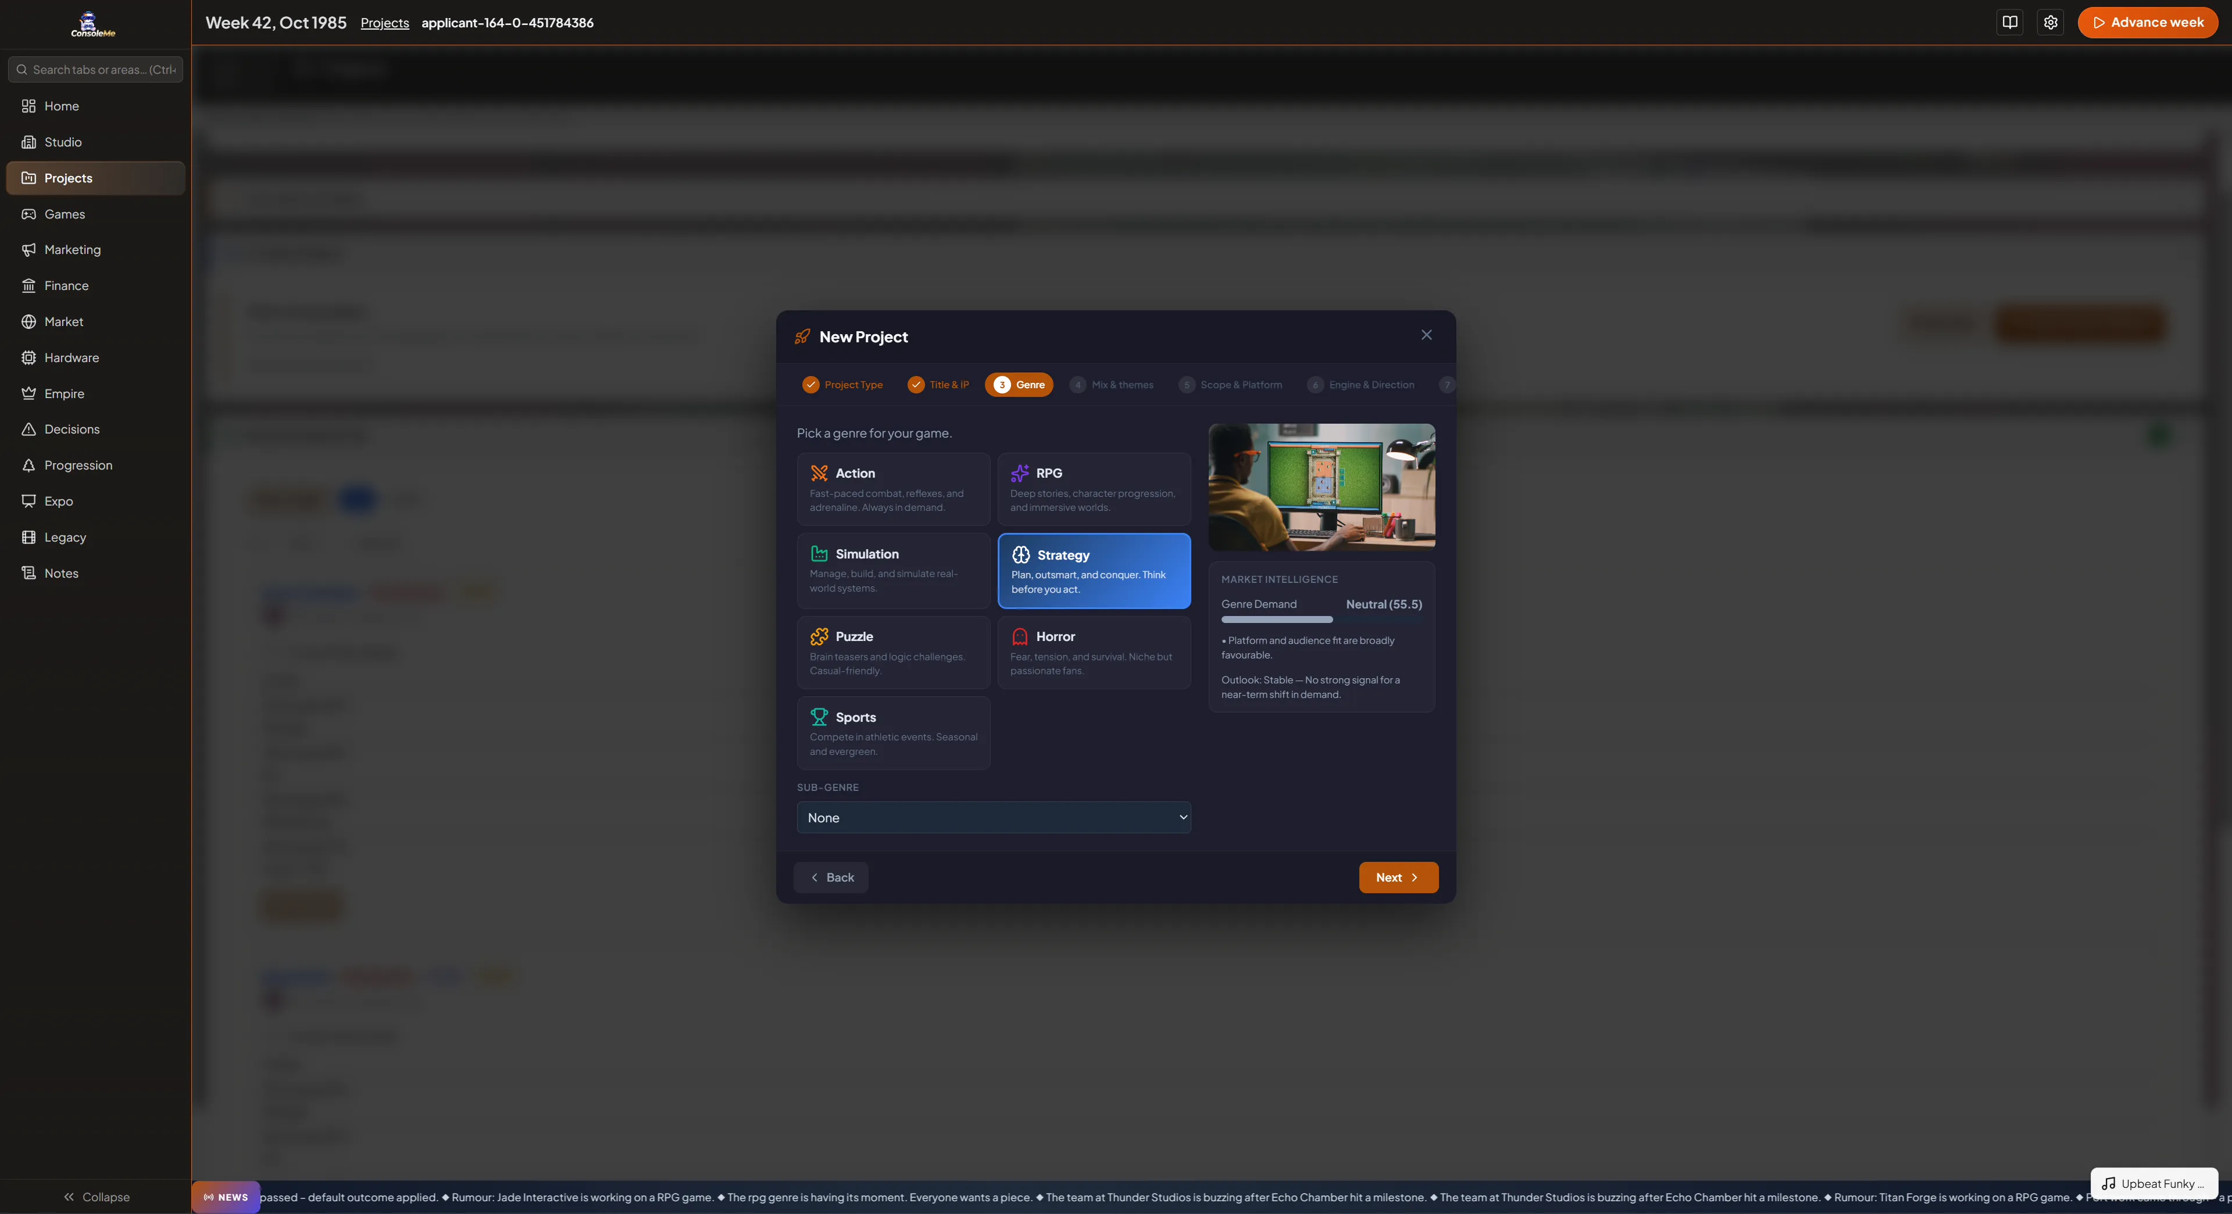
Task: Open the Marketing megaphone icon
Action: [28, 249]
